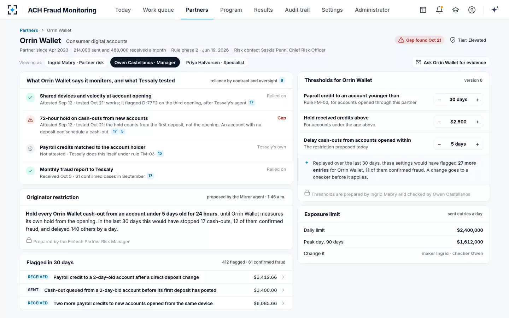The height and width of the screenshot is (318, 509).
Task: Increase the Delay cash-outs days value
Action: (x=478, y=144)
